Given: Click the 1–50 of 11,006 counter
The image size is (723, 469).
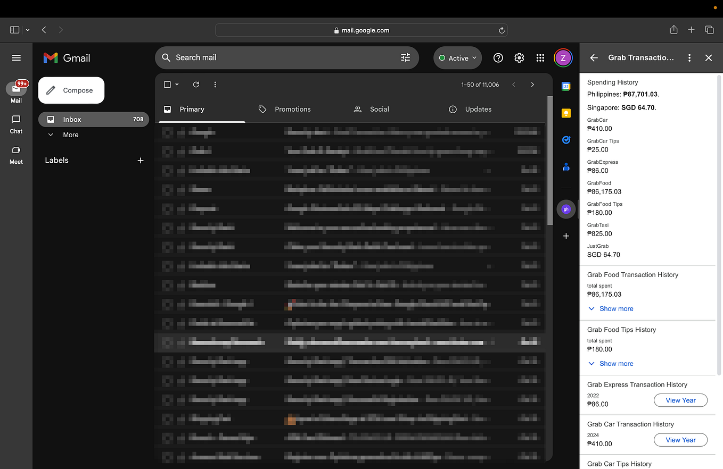Looking at the screenshot, I should pyautogui.click(x=480, y=85).
